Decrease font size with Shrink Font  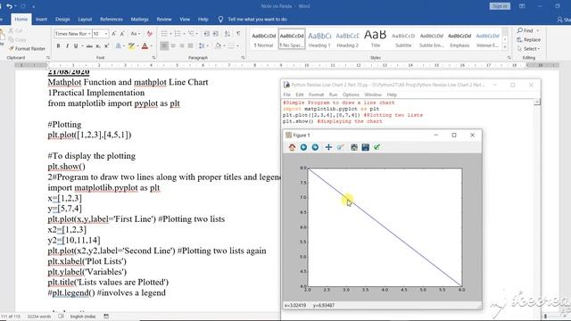pyautogui.click(x=122, y=34)
